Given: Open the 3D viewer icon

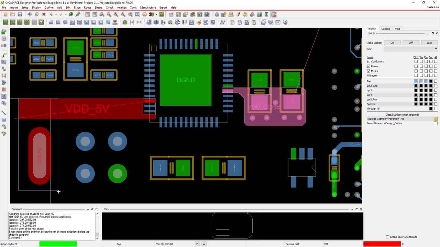Looking at the screenshot, I should point(151,14).
